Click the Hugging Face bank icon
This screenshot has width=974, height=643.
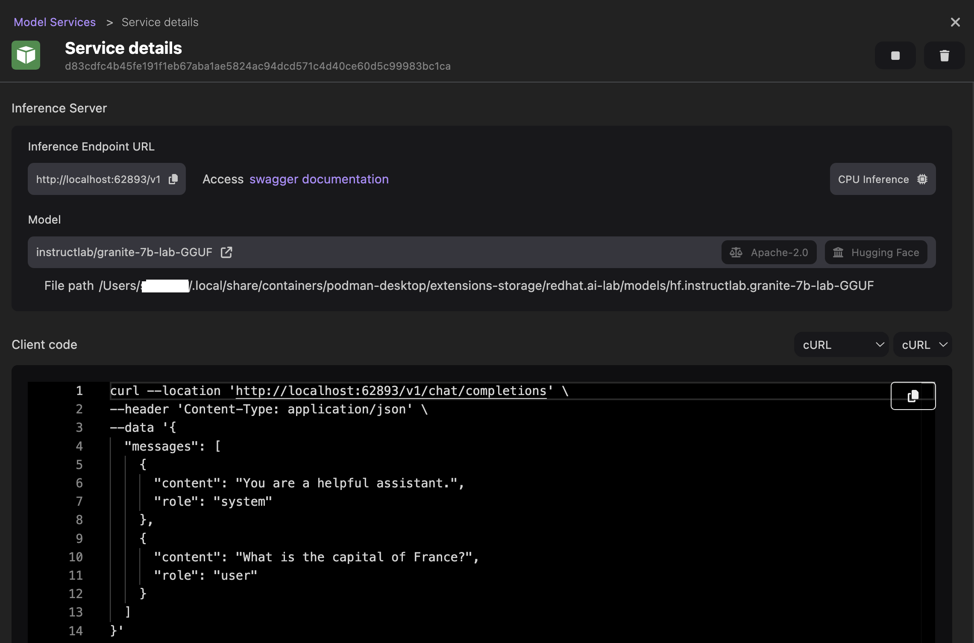tap(838, 252)
